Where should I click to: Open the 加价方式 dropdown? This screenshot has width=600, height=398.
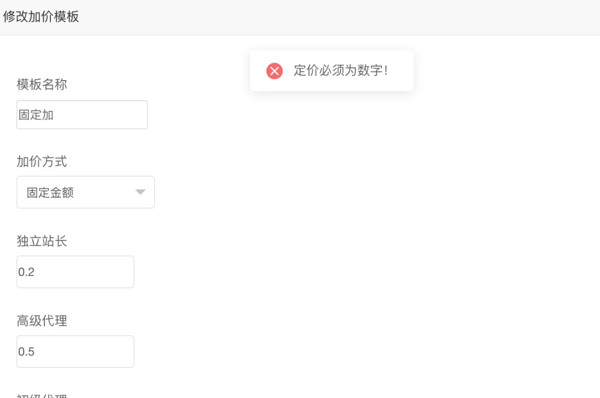[x=85, y=192]
